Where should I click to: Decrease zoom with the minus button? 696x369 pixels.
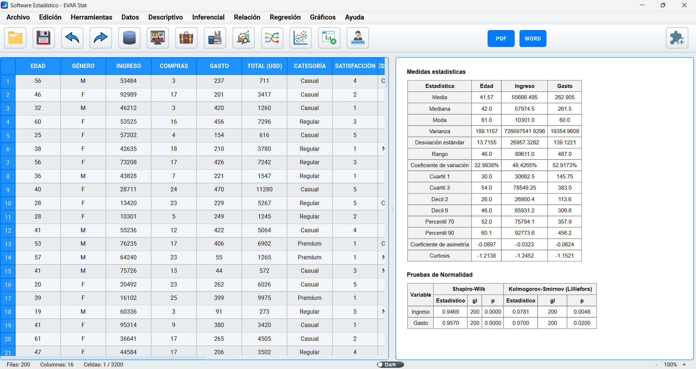pyautogui.click(x=656, y=365)
